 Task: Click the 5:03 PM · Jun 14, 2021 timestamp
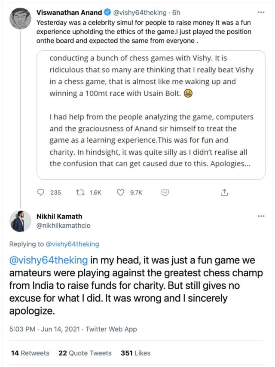point(44,329)
